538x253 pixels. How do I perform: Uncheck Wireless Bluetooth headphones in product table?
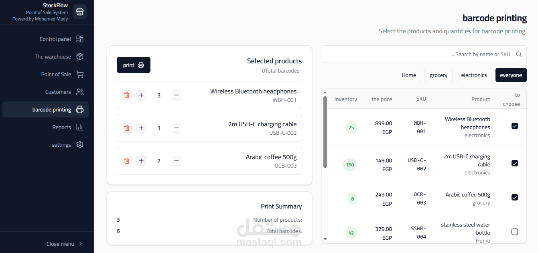[x=515, y=126]
